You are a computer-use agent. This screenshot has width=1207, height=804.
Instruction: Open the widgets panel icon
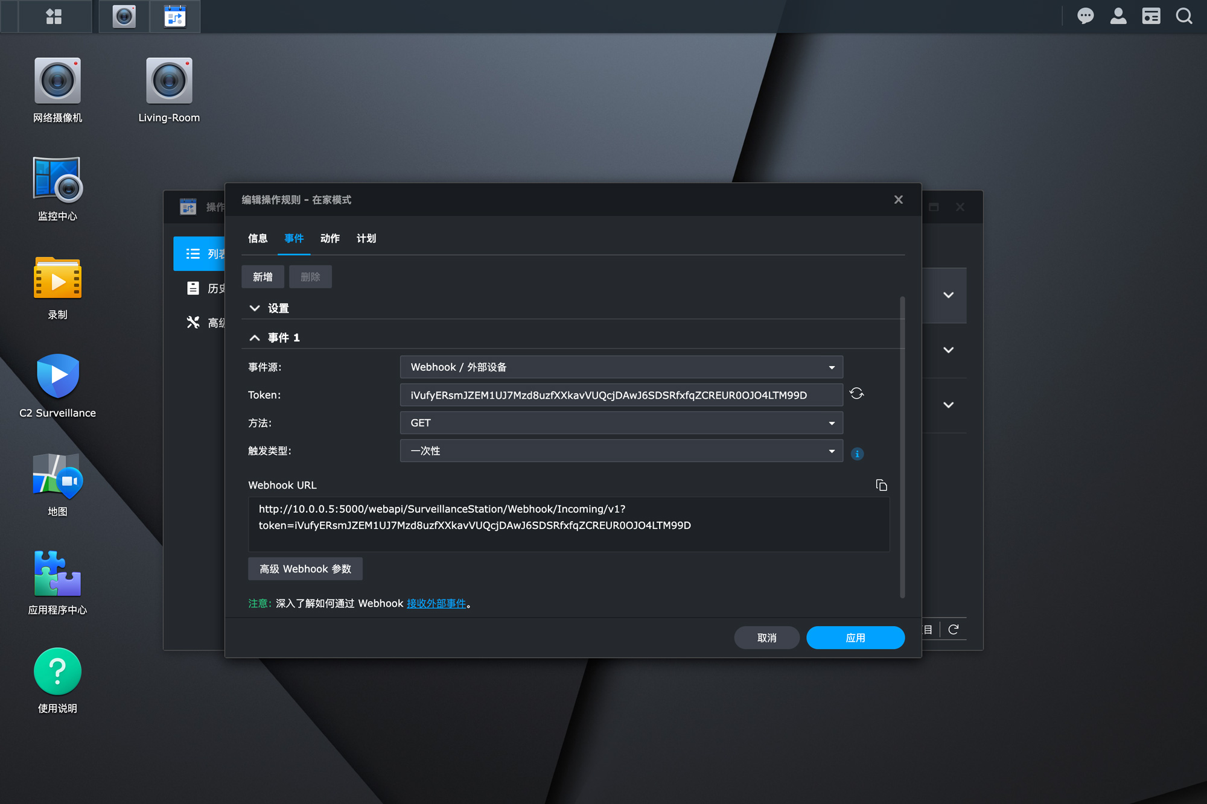click(1151, 16)
